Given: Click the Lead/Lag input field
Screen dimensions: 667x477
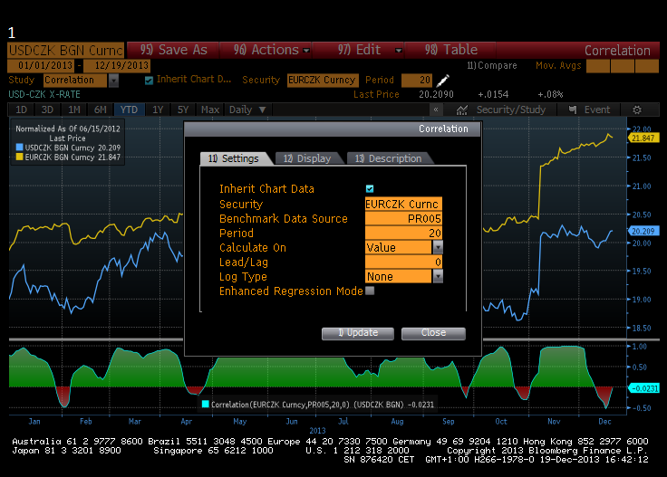Looking at the screenshot, I should tap(403, 262).
